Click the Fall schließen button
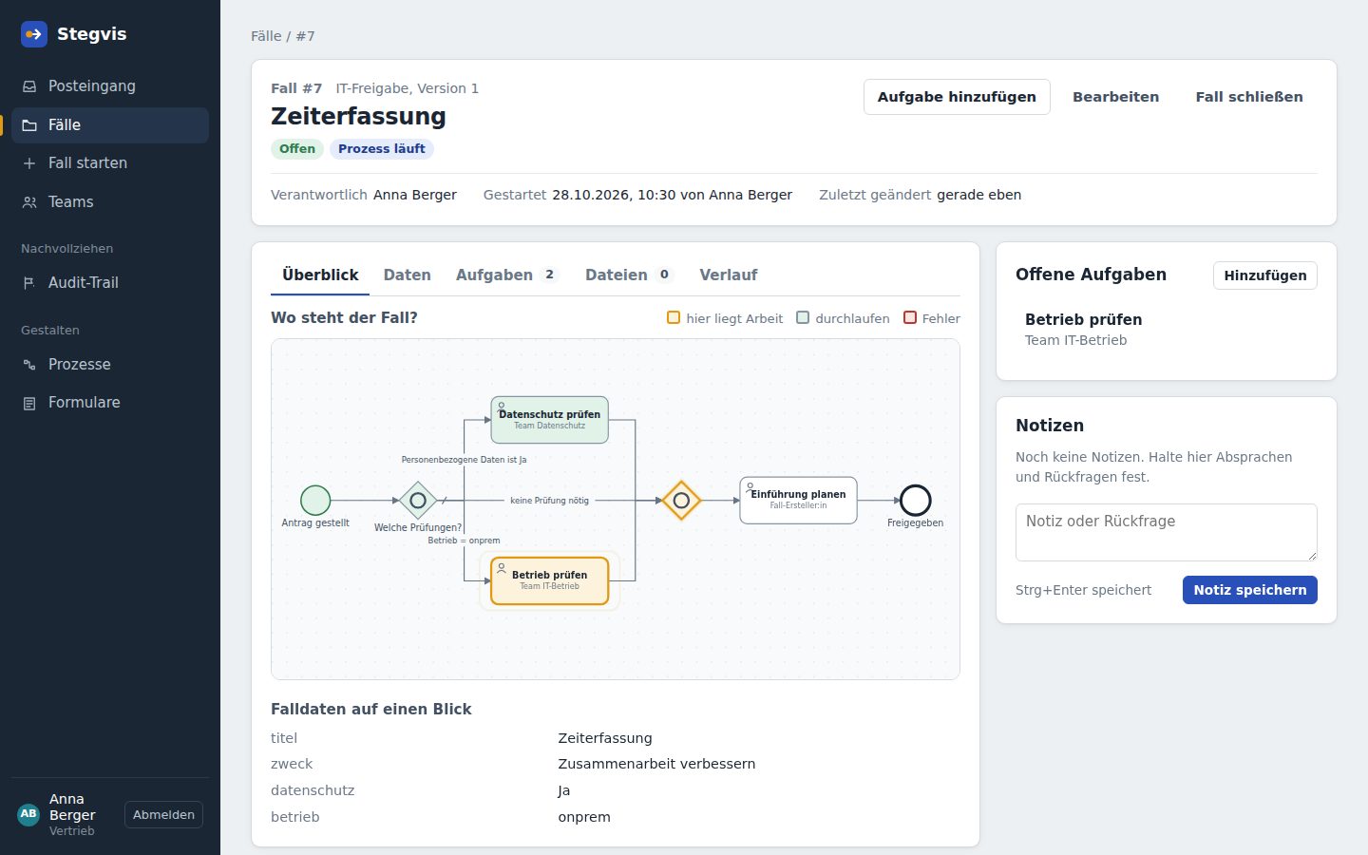 1249,97
